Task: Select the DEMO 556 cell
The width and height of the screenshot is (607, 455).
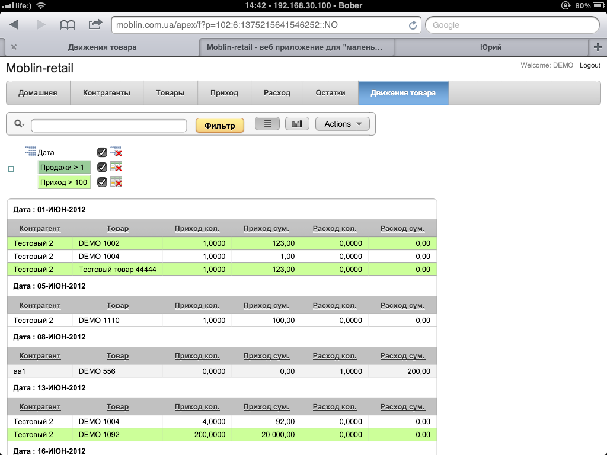Action: click(118, 371)
